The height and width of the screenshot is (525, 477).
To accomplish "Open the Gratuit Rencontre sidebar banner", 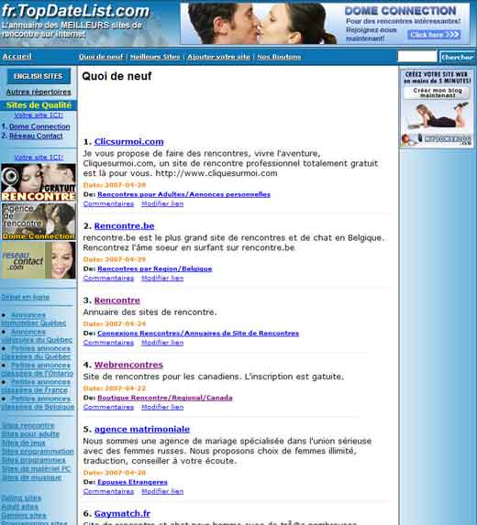I will point(39,182).
